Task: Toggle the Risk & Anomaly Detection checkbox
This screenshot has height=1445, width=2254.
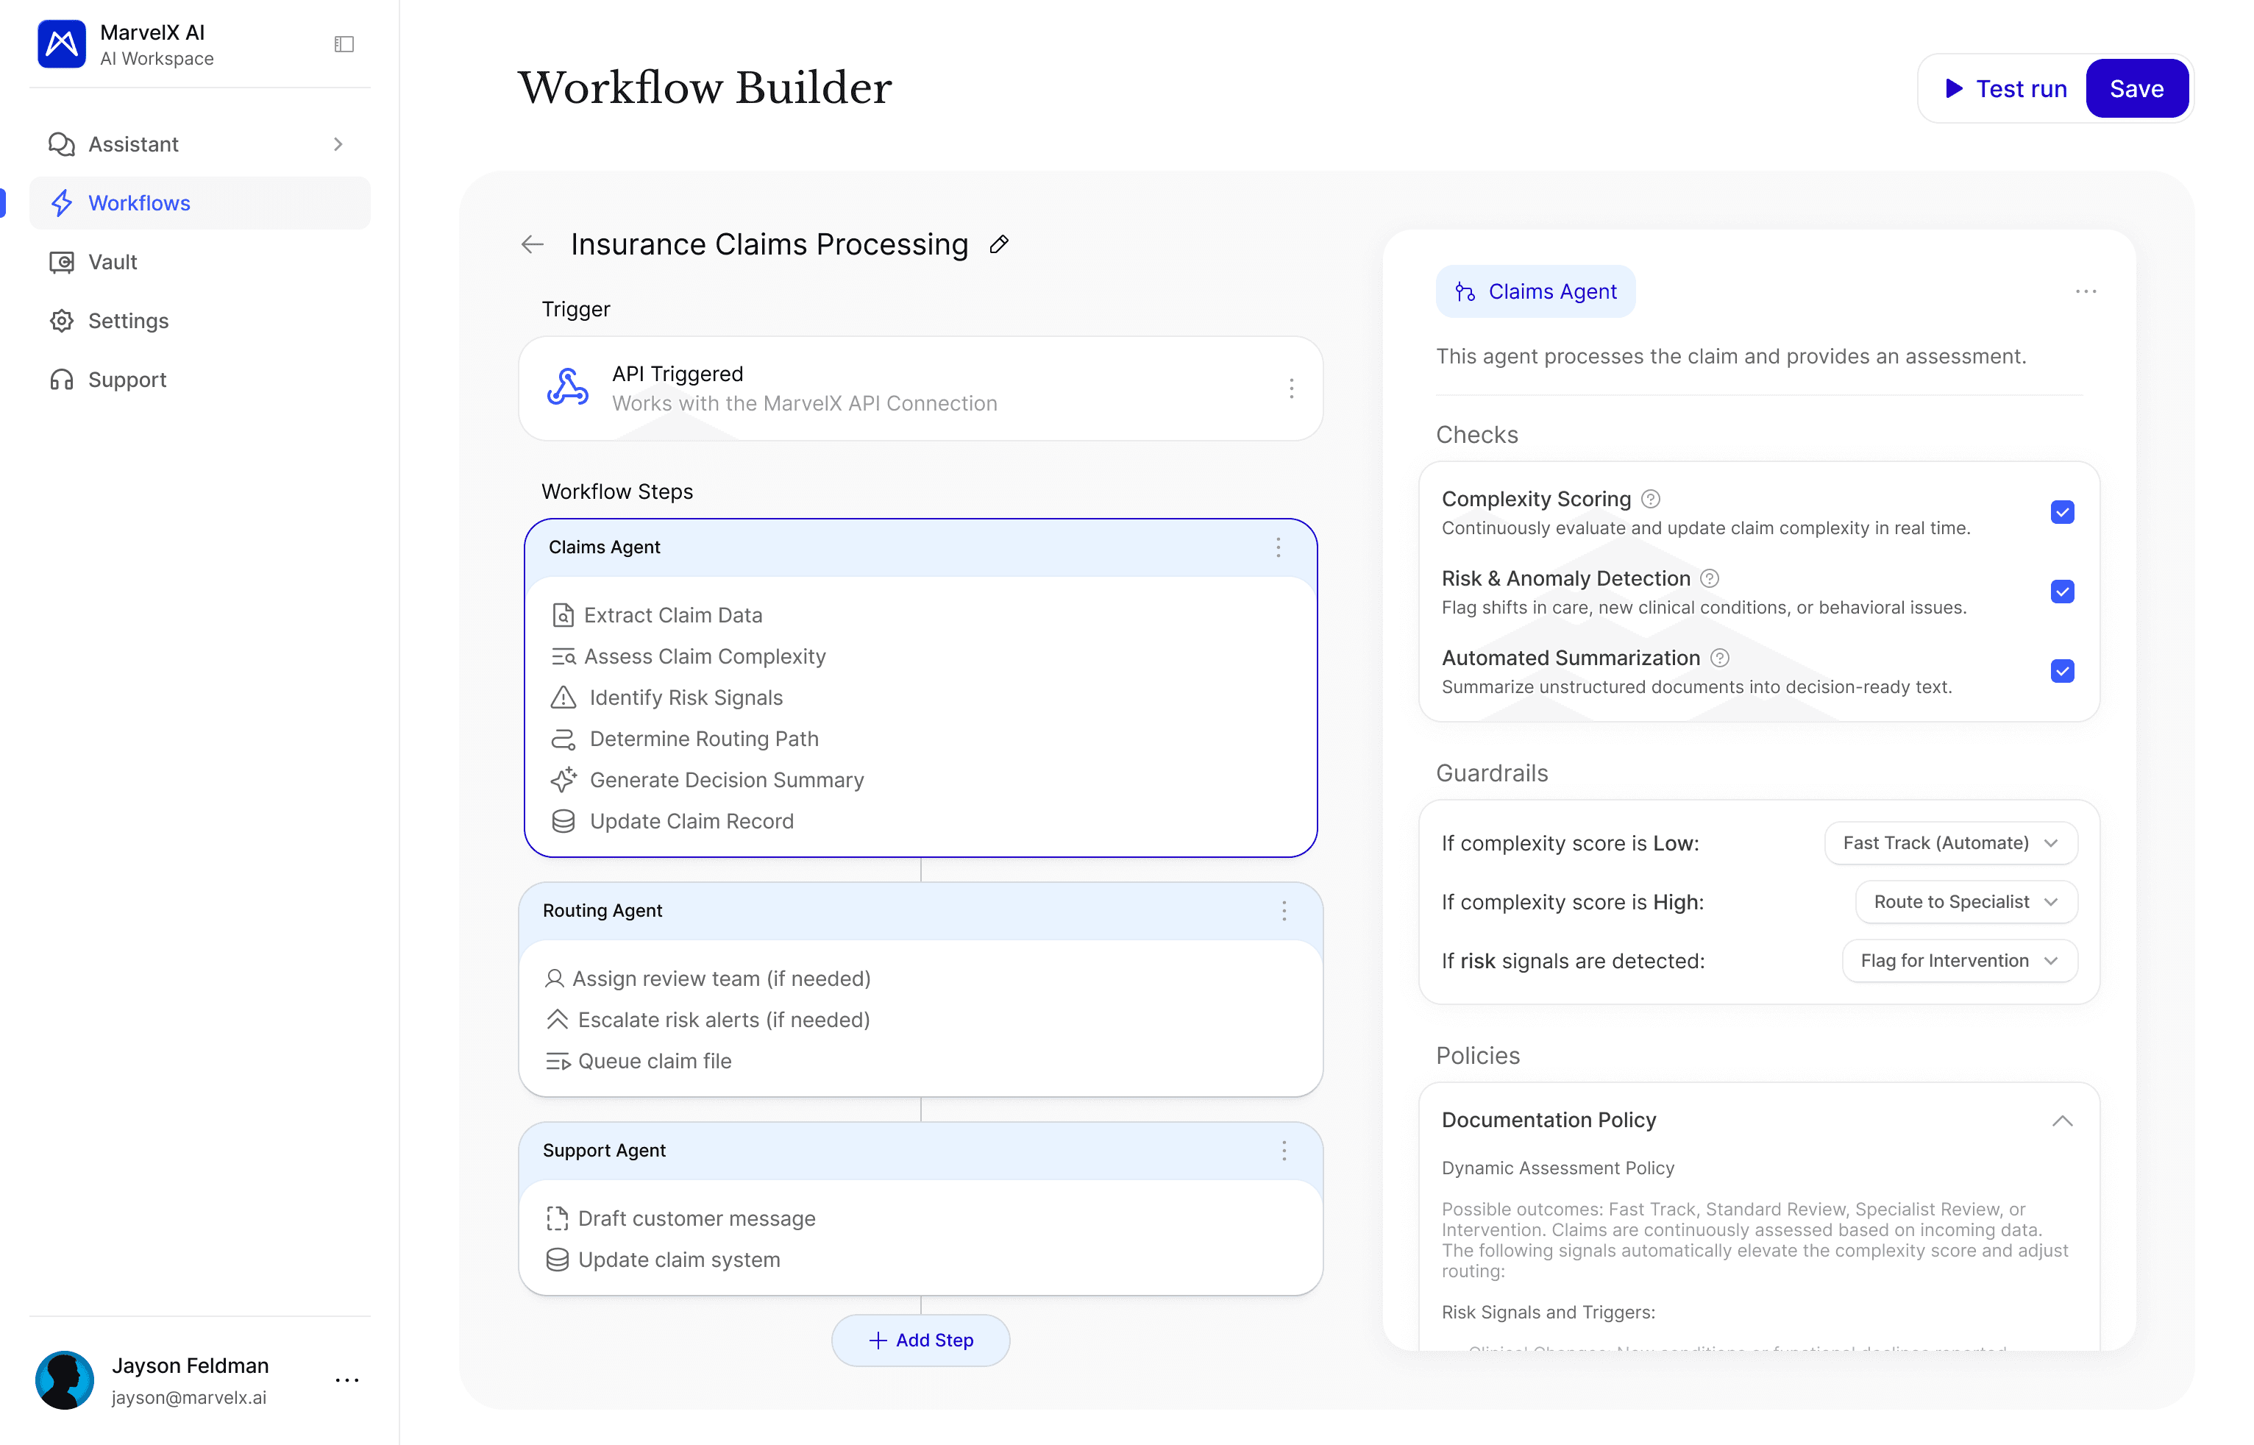Action: click(x=2062, y=592)
